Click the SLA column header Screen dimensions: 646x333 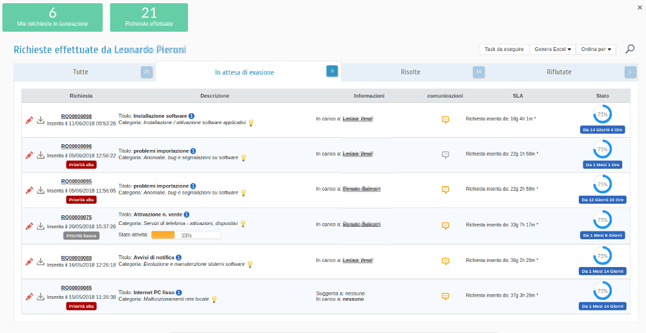518,96
